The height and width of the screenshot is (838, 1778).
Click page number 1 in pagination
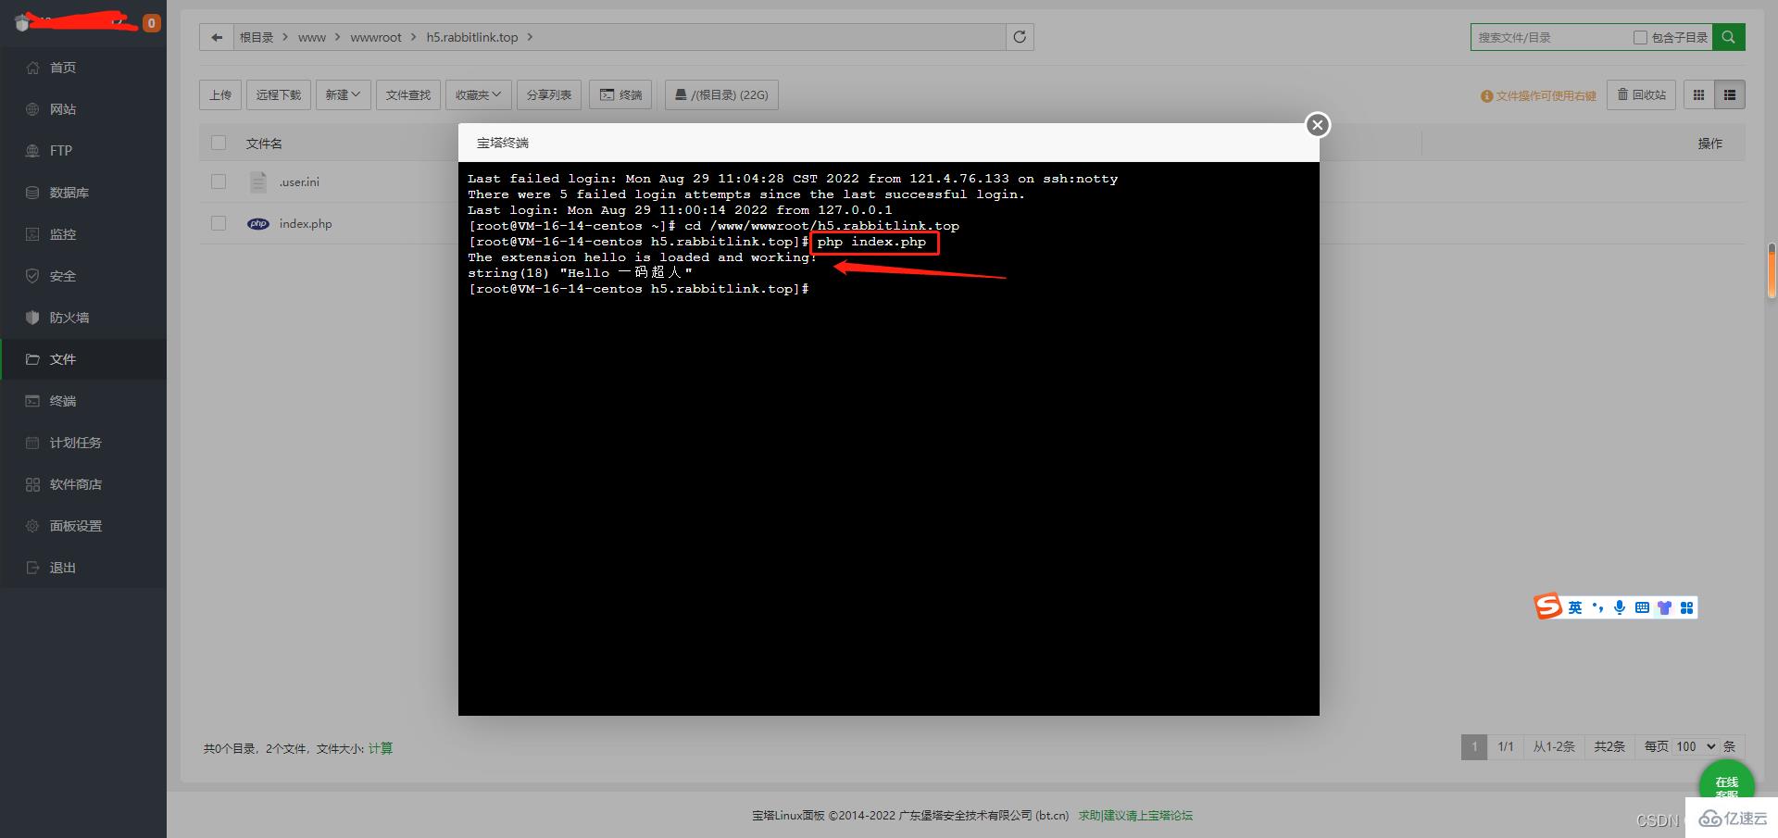point(1474,746)
